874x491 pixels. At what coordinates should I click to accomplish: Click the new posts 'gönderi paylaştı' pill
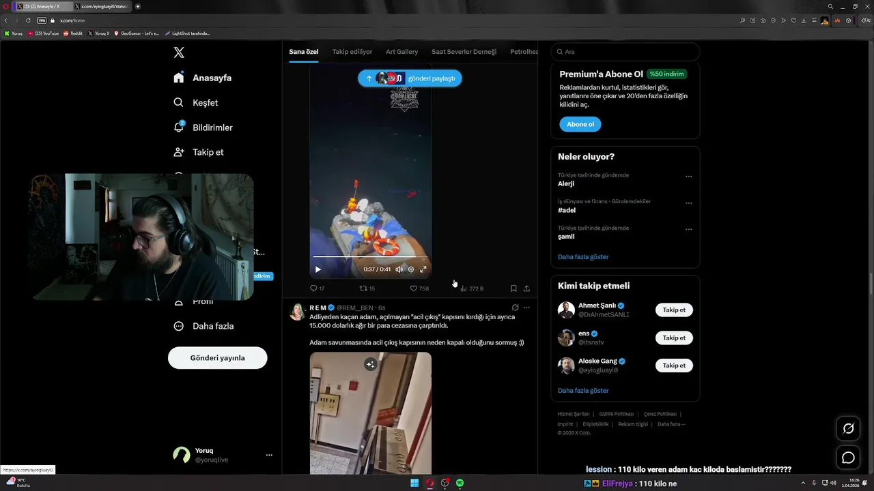(410, 78)
